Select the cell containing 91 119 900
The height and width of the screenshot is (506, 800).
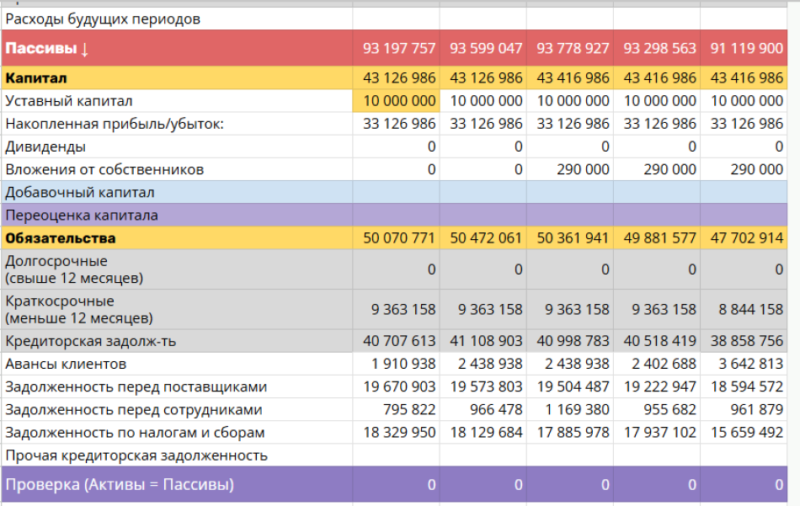click(x=746, y=48)
